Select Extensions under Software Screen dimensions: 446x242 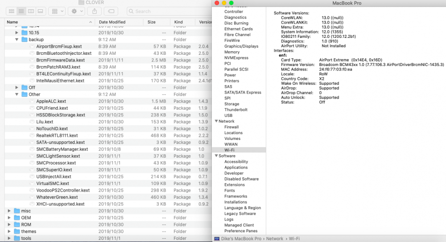coord(235,185)
